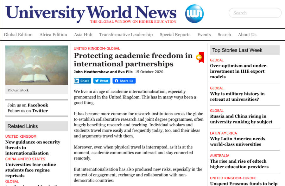This screenshot has height=186, width=285.
Task: Tweet the article with Twitter button
Action: pyautogui.click(x=102, y=81)
